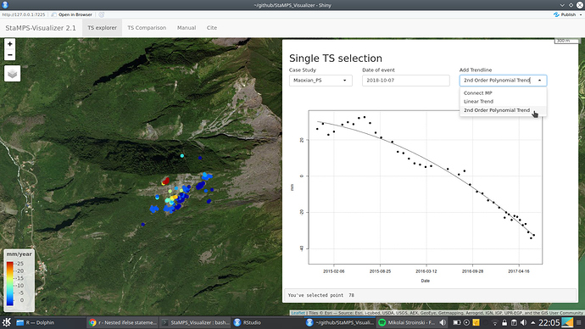The height and width of the screenshot is (329, 585).
Task: Switch to the Chrome Nested ifelse task
Action: [123, 323]
